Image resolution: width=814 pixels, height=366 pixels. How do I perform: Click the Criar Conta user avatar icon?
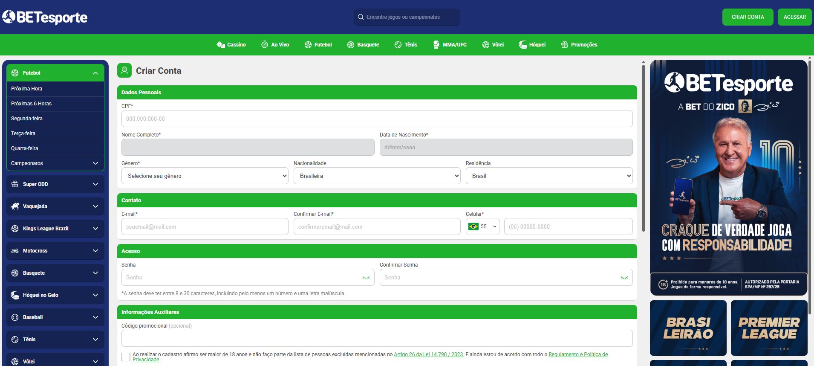pos(124,70)
